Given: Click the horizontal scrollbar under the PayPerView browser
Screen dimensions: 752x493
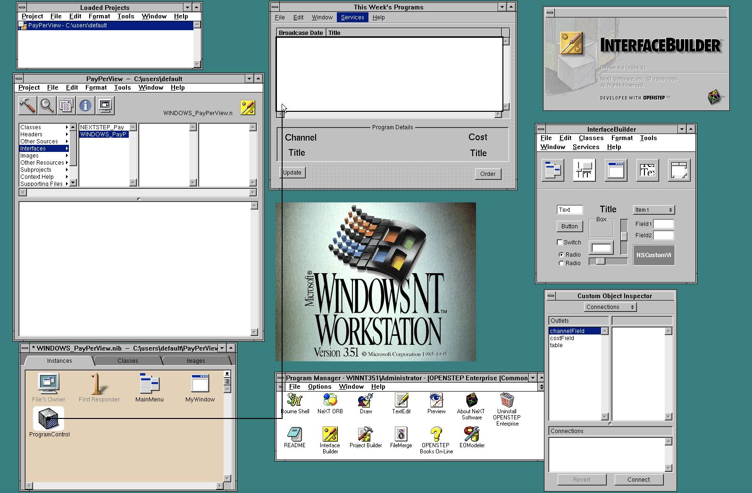Looking at the screenshot, I should (x=138, y=192).
